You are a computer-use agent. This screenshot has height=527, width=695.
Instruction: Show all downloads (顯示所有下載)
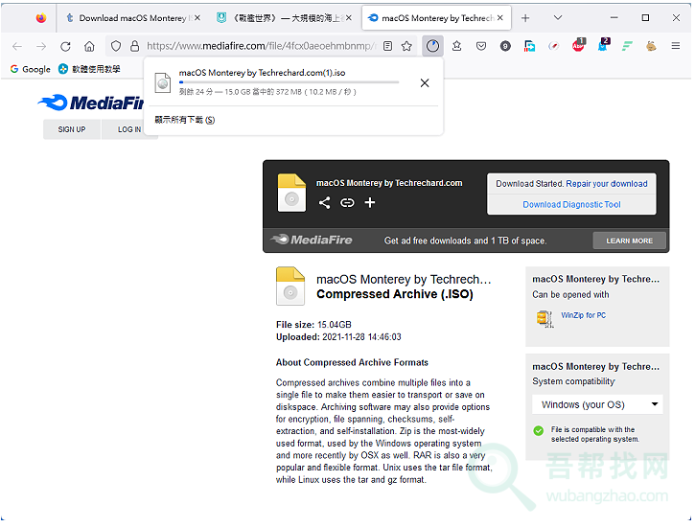click(x=184, y=120)
